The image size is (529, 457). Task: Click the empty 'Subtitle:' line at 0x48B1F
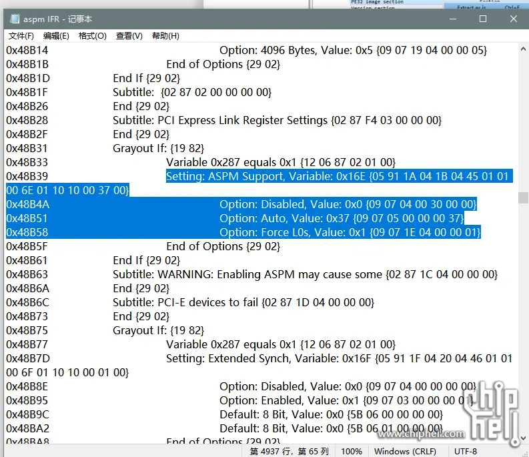(x=192, y=92)
